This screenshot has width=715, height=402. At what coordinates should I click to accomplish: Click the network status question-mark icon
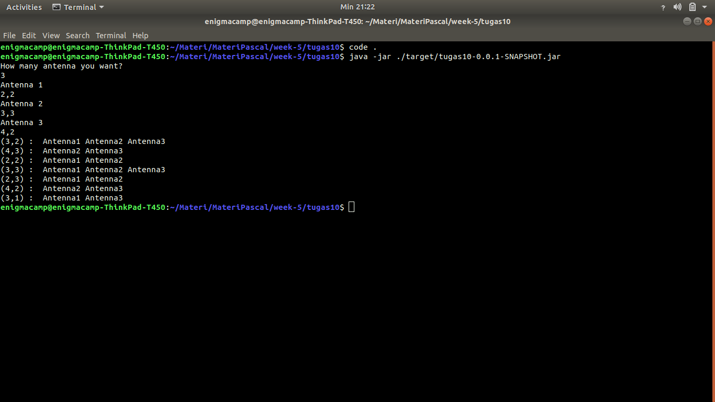pyautogui.click(x=663, y=7)
